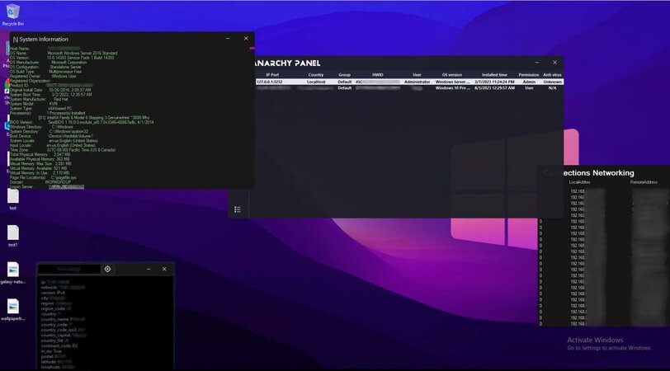Click the LocalAddress column header in Connections Networking

579,182
